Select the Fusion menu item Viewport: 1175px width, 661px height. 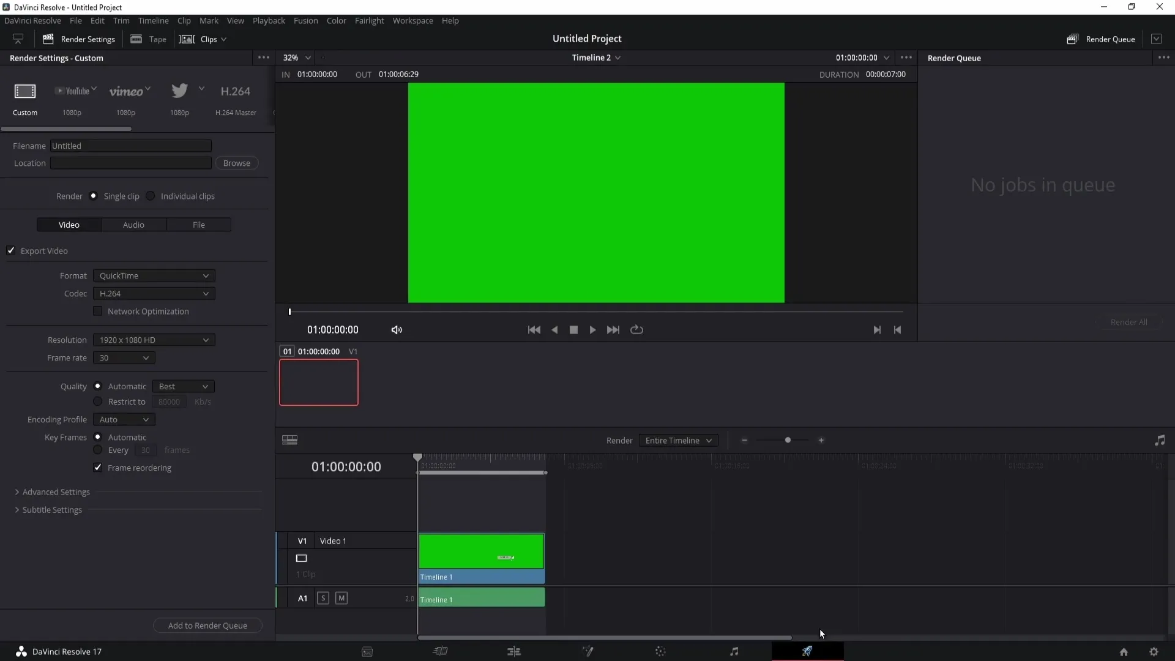pos(306,20)
